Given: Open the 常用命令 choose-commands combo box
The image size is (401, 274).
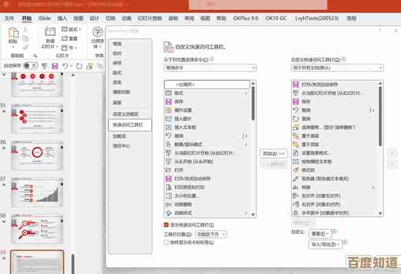Looking at the screenshot, I should point(210,68).
